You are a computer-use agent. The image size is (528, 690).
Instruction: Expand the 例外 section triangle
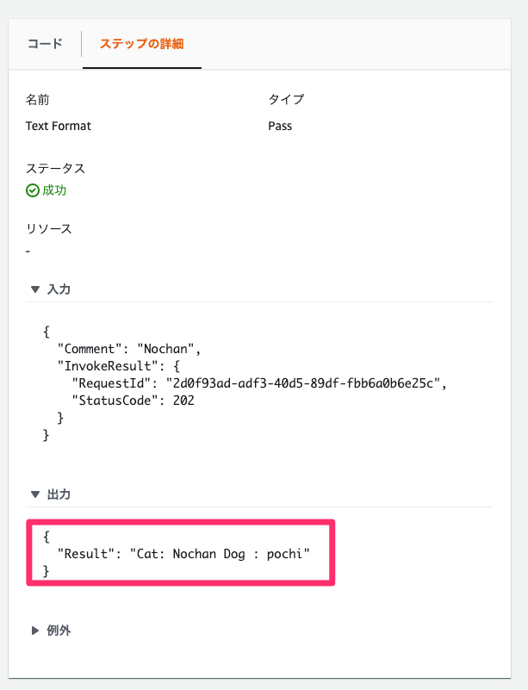35,631
